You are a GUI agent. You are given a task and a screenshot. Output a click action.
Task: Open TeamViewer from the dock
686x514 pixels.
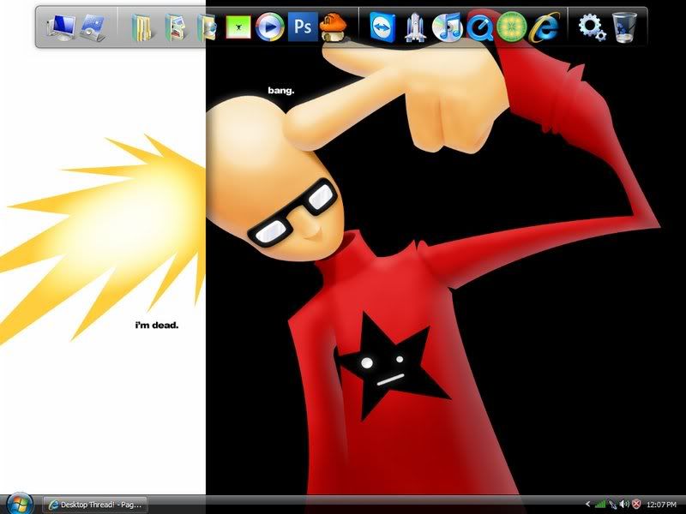[x=381, y=27]
